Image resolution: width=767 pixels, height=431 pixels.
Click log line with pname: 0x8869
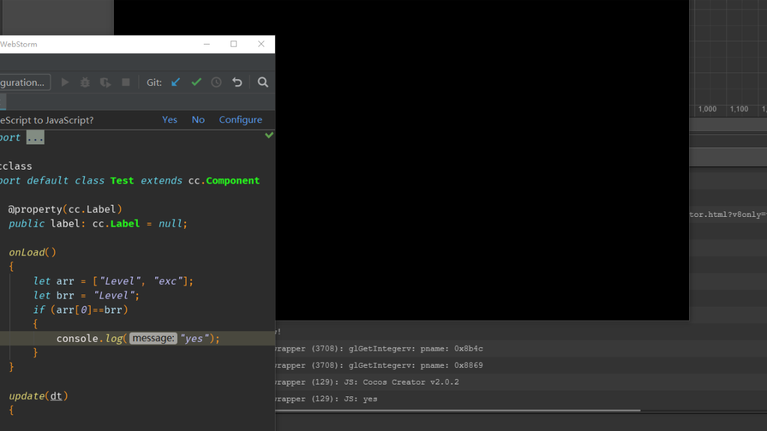379,366
